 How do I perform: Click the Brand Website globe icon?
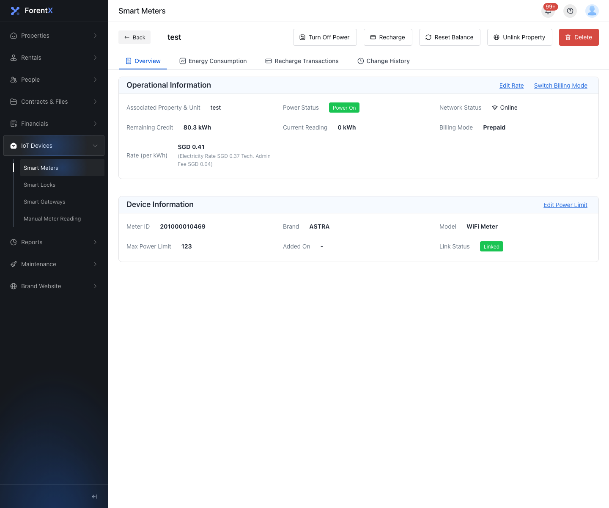point(14,286)
